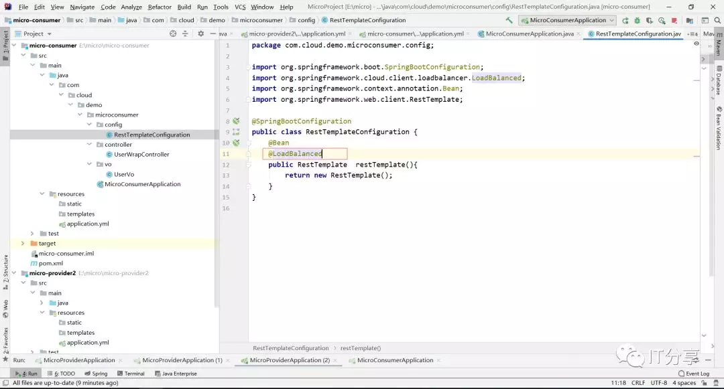
Task: Close the MicroProviderApplication (2) run tab
Action: 335,360
